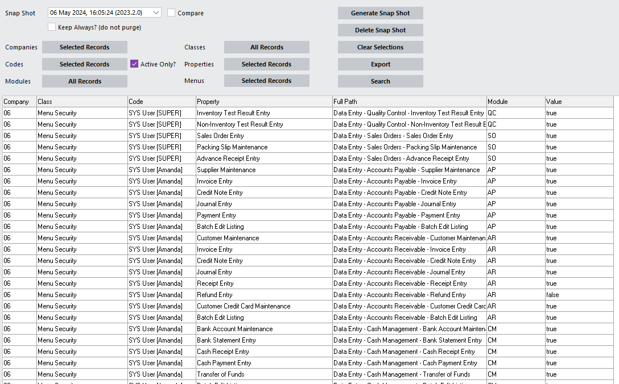Sort by the Property column header
The height and width of the screenshot is (384, 619).
[264, 101]
